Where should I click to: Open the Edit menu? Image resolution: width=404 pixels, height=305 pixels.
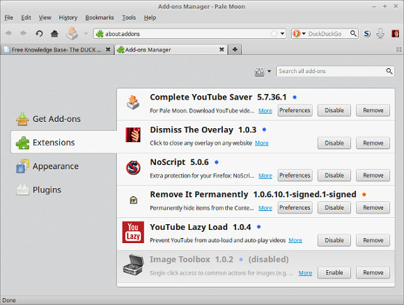pyautogui.click(x=26, y=17)
